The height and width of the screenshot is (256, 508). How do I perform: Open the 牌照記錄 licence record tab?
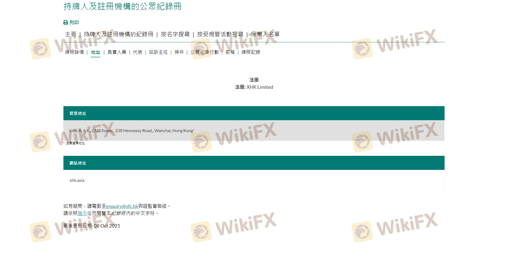click(251, 52)
